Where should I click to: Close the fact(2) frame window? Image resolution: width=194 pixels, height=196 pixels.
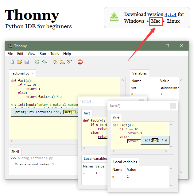[173, 106]
